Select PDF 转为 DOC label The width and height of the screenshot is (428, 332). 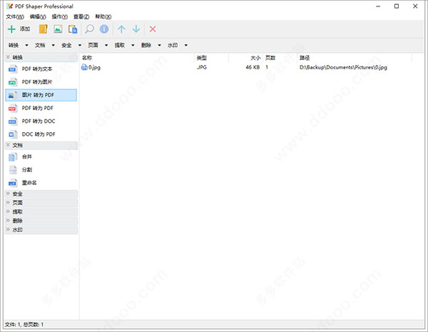click(x=39, y=121)
